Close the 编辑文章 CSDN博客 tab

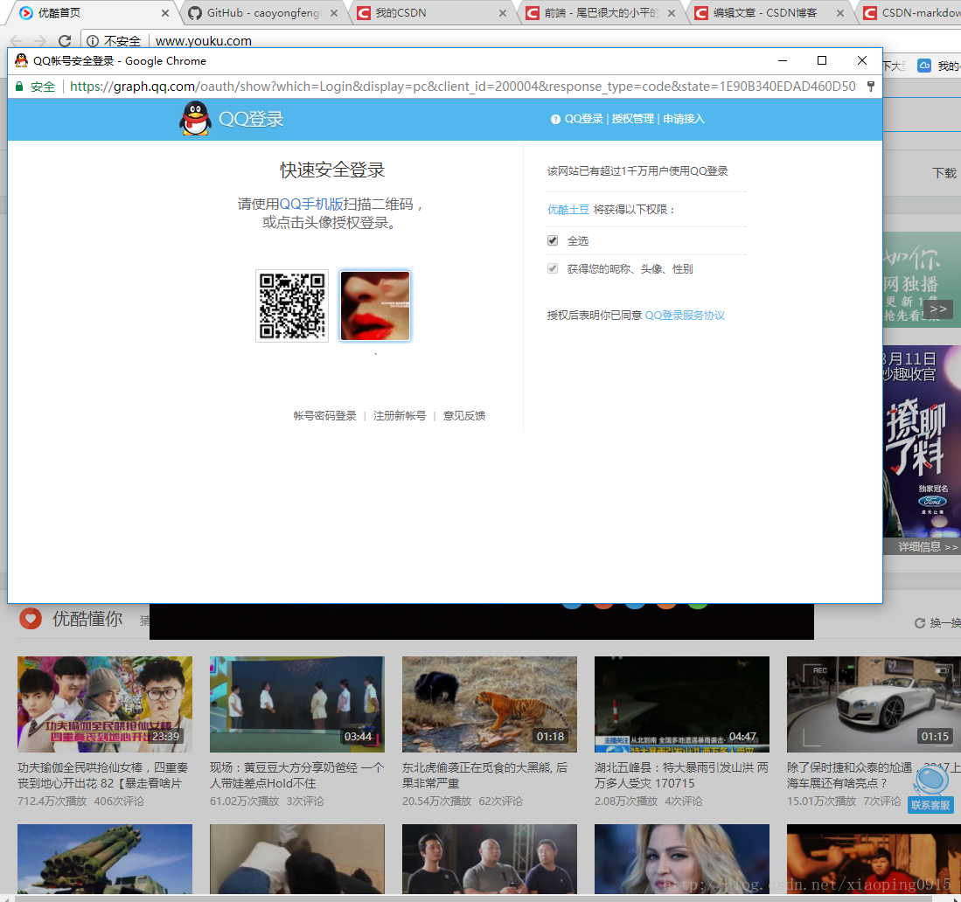[839, 13]
